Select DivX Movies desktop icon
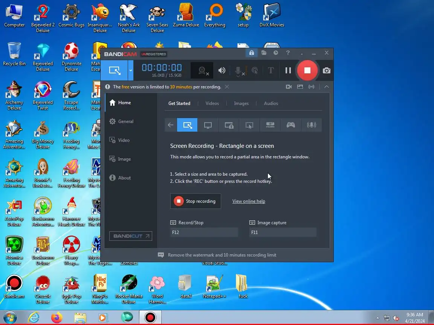The width and height of the screenshot is (434, 325). point(272,15)
